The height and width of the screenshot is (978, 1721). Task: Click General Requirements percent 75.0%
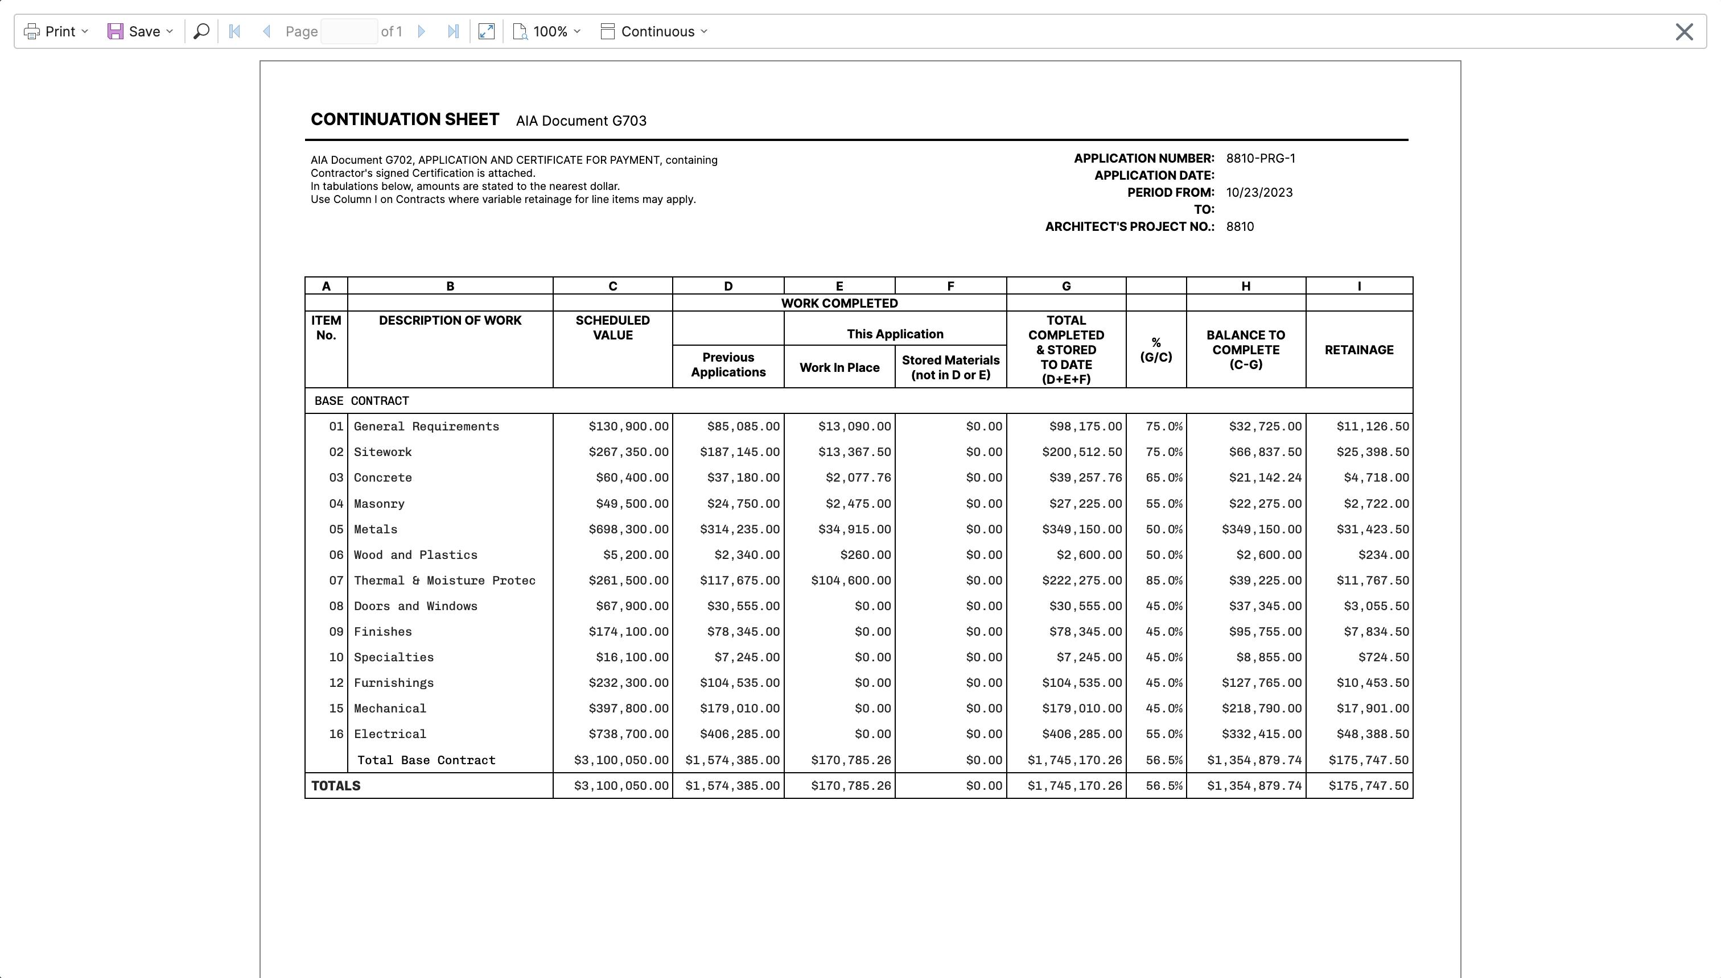click(x=1164, y=426)
